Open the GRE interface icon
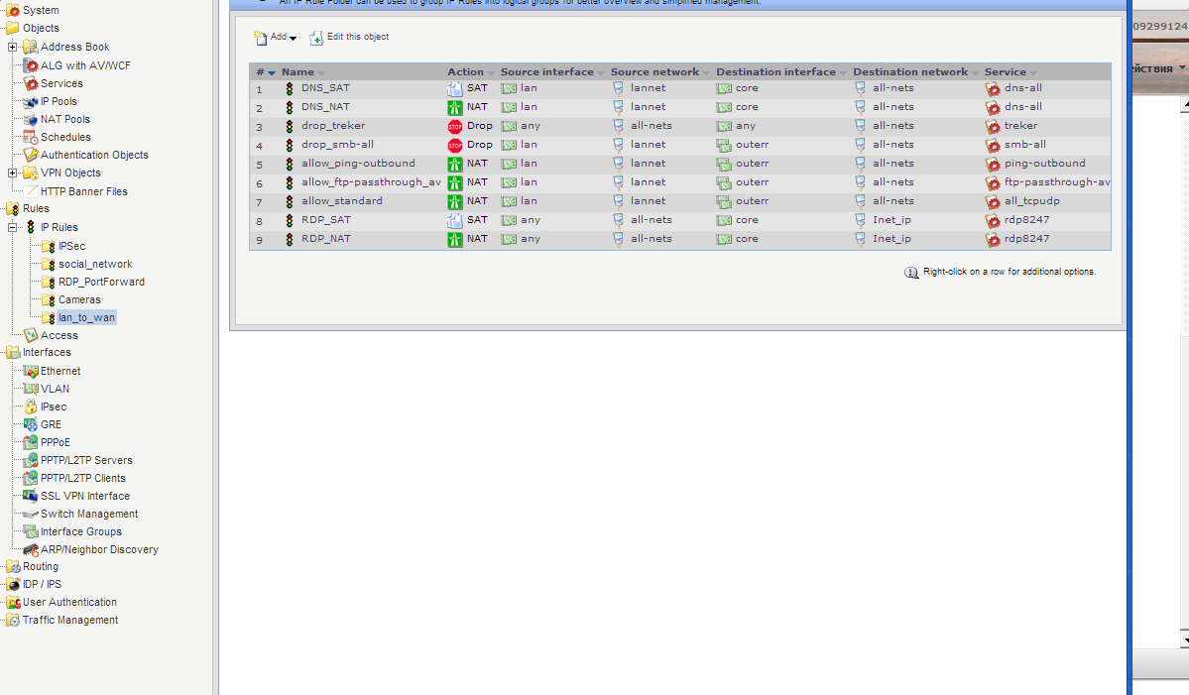Screen dimensions: 1189x695 point(31,424)
